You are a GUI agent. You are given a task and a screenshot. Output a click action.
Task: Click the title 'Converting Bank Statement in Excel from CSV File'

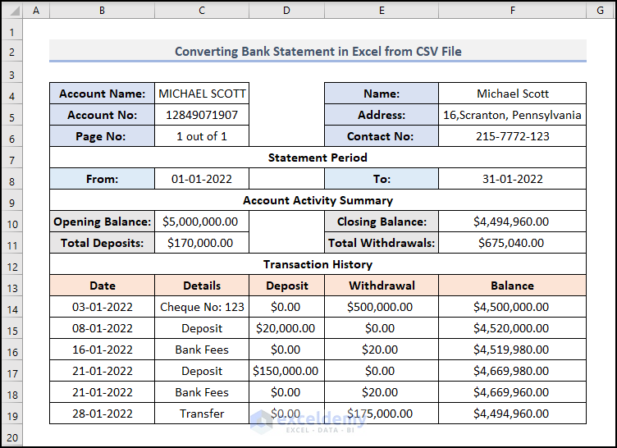pyautogui.click(x=318, y=51)
